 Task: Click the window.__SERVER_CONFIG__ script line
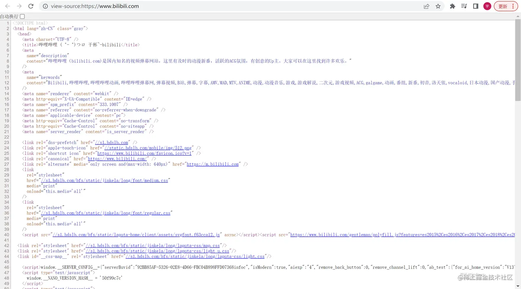coord(269,267)
